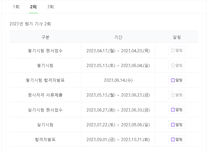The image size is (207, 154).
Task: Click the date 2023.06.14.(수)
Action: click(118, 80)
